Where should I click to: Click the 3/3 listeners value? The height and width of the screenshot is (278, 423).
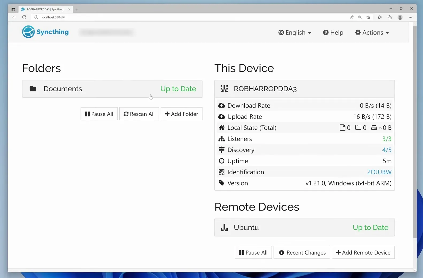pos(387,139)
